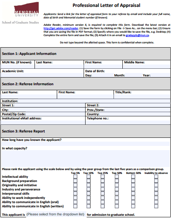This screenshot has height=220, width=173.
Task: Check Top 10% for English (written) communication
Action: point(89,206)
